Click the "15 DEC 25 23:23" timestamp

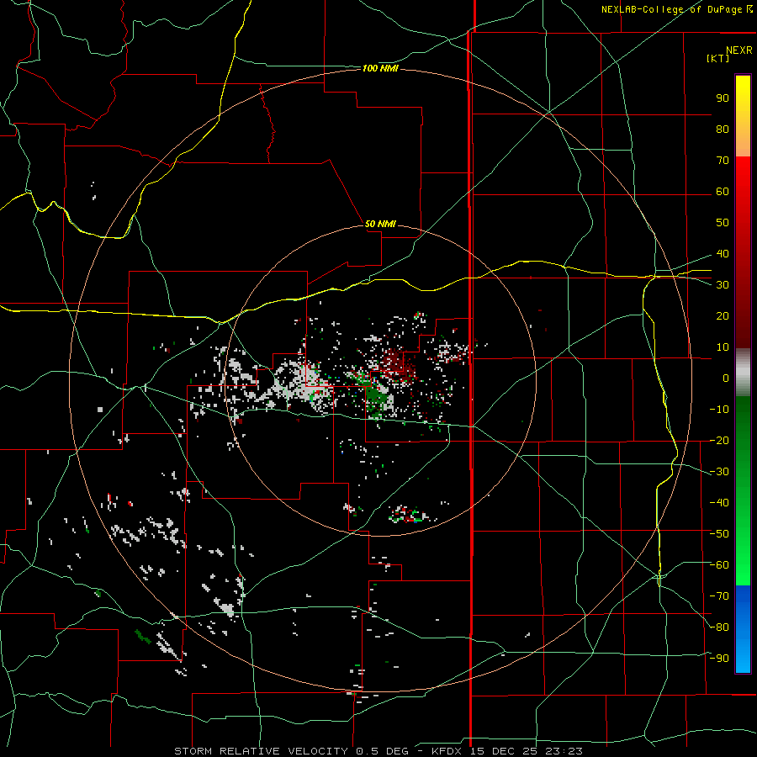[x=525, y=751]
